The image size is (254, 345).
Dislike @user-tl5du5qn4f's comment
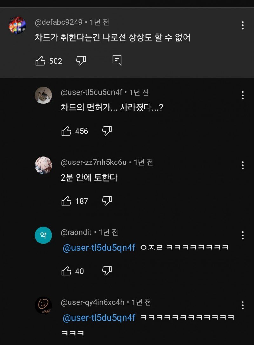pos(107,131)
